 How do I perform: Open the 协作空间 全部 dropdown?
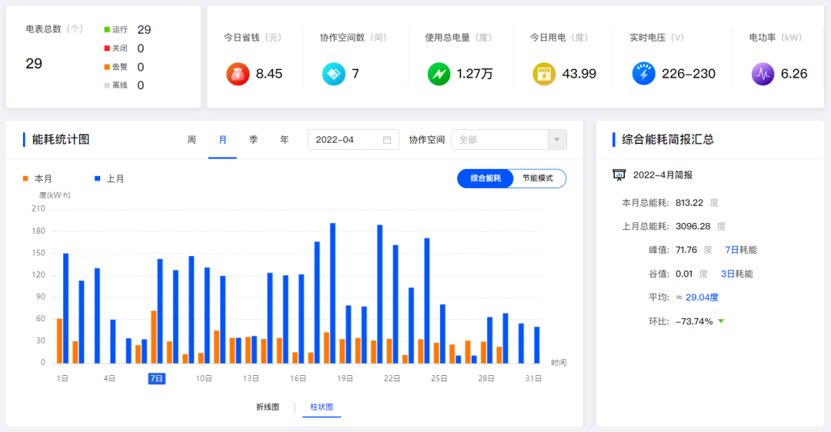tap(509, 140)
